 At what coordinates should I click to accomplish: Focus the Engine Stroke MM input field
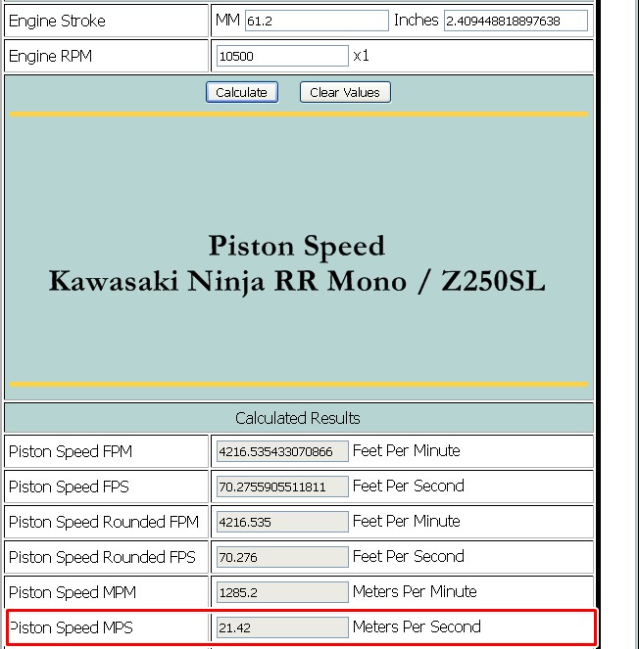pyautogui.click(x=316, y=21)
